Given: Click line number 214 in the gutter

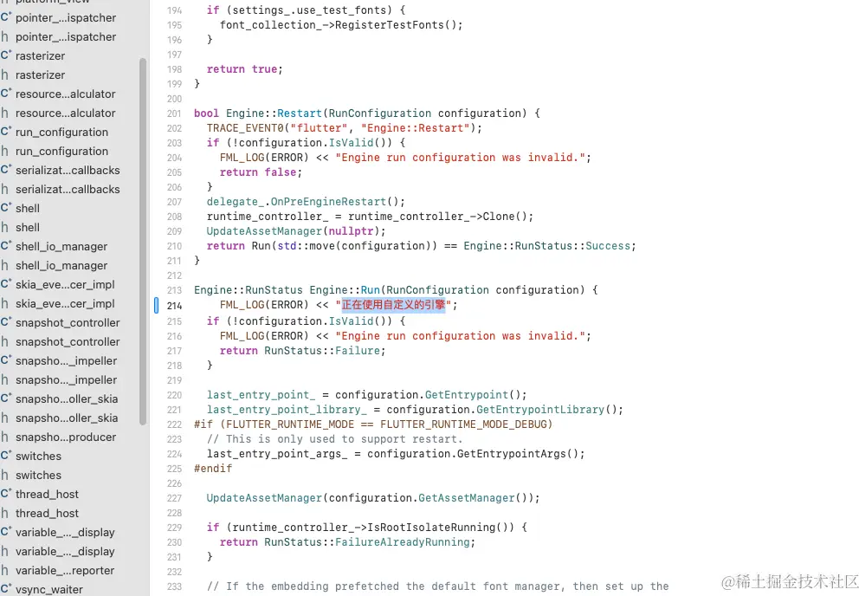Looking at the screenshot, I should point(174,305).
